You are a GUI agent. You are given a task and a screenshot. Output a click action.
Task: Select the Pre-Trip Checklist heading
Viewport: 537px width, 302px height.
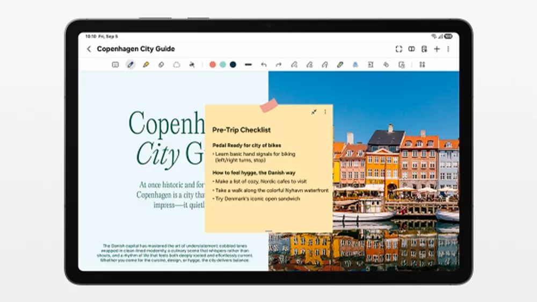242,130
